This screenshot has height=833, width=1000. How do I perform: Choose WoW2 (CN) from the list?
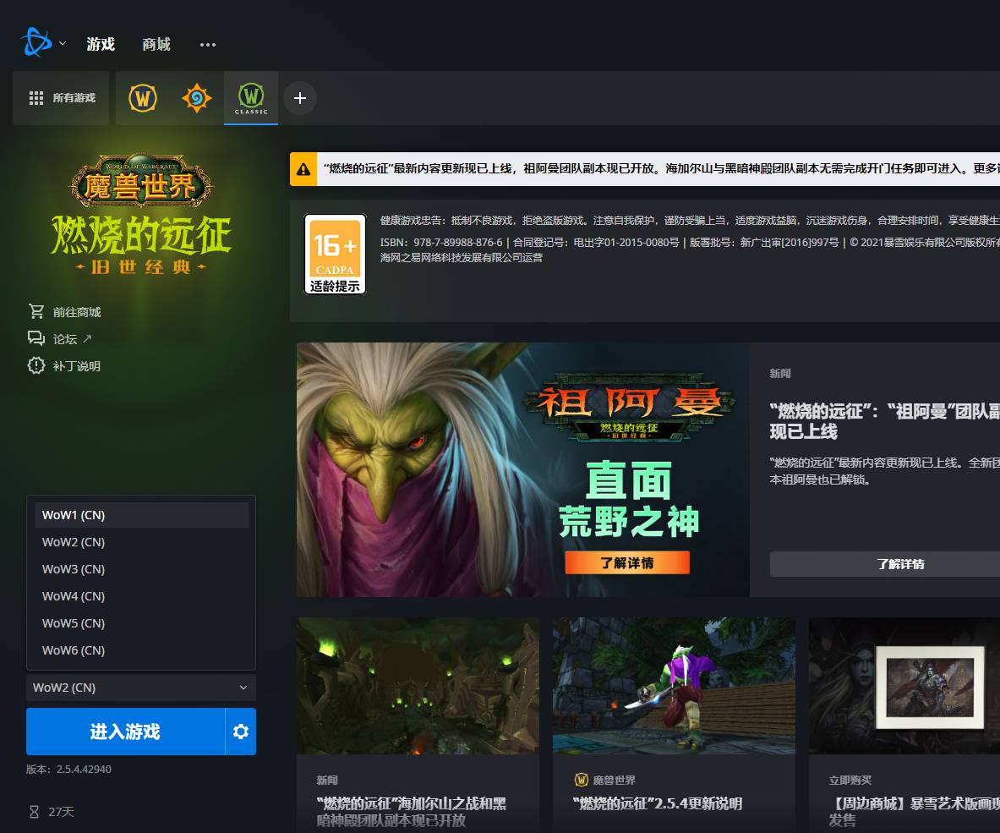[141, 542]
